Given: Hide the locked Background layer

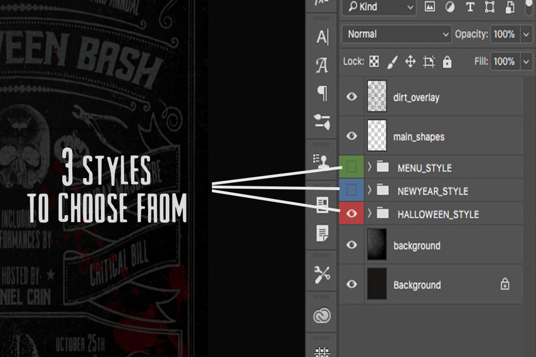Looking at the screenshot, I should (352, 284).
